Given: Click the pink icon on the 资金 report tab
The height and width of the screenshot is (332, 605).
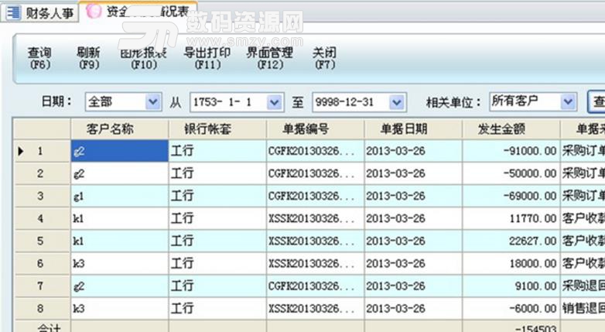Looking at the screenshot, I should click(x=94, y=11).
